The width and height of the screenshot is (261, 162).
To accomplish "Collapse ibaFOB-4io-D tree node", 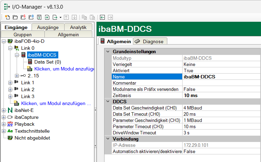I will pyautogui.click(x=4, y=41).
